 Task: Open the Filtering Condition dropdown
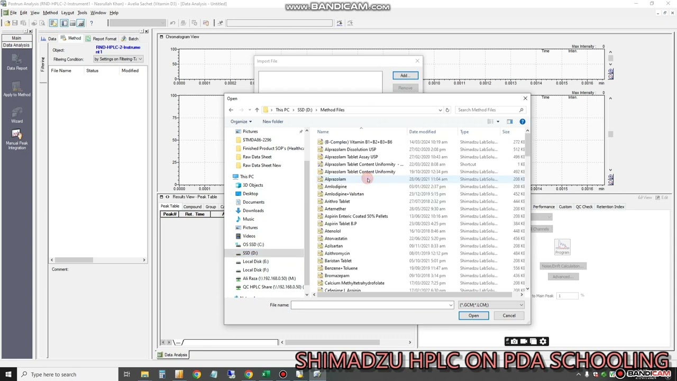tap(118, 59)
